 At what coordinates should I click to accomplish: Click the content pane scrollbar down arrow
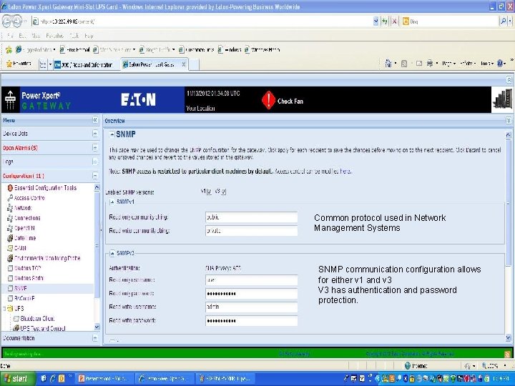point(508,337)
